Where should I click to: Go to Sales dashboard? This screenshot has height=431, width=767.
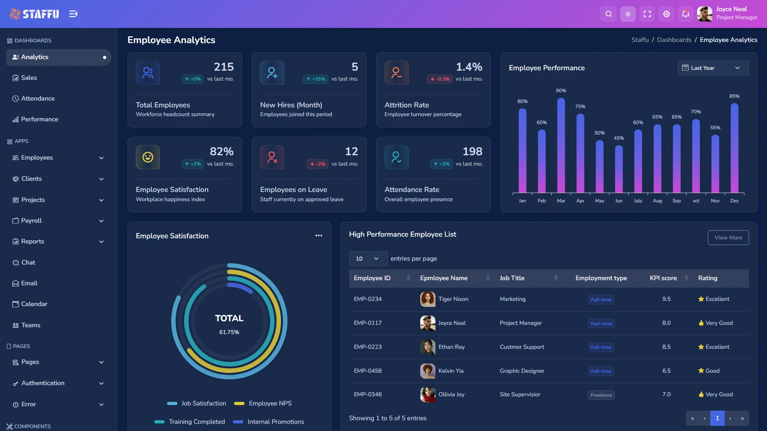pos(59,78)
